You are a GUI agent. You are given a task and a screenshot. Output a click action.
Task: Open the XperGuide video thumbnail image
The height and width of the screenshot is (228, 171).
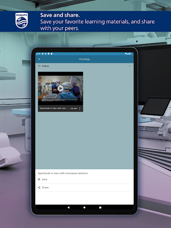pyautogui.click(x=61, y=89)
